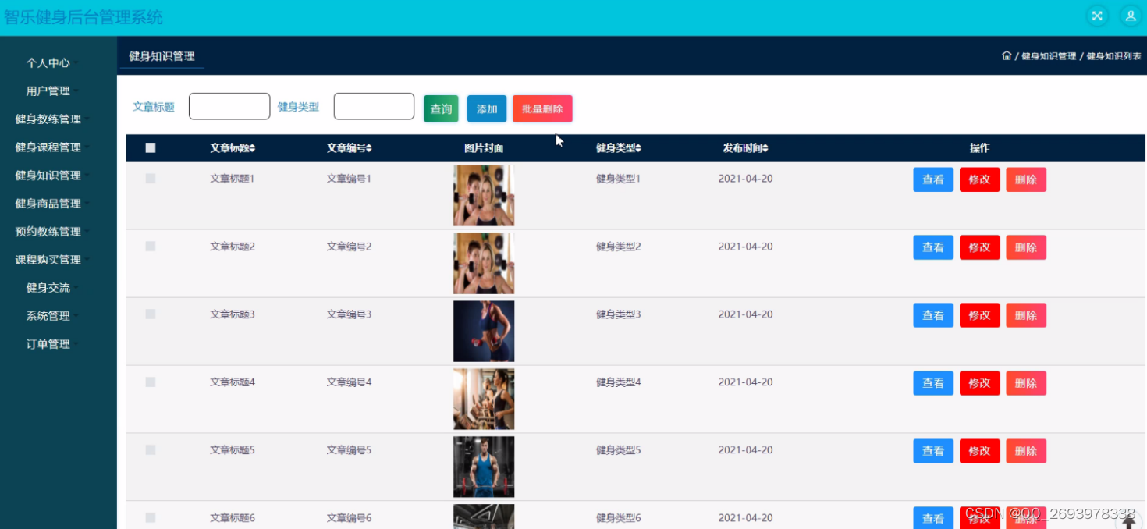Click 查看 for the 文章标题3 row
The image size is (1147, 529).
pos(933,315)
